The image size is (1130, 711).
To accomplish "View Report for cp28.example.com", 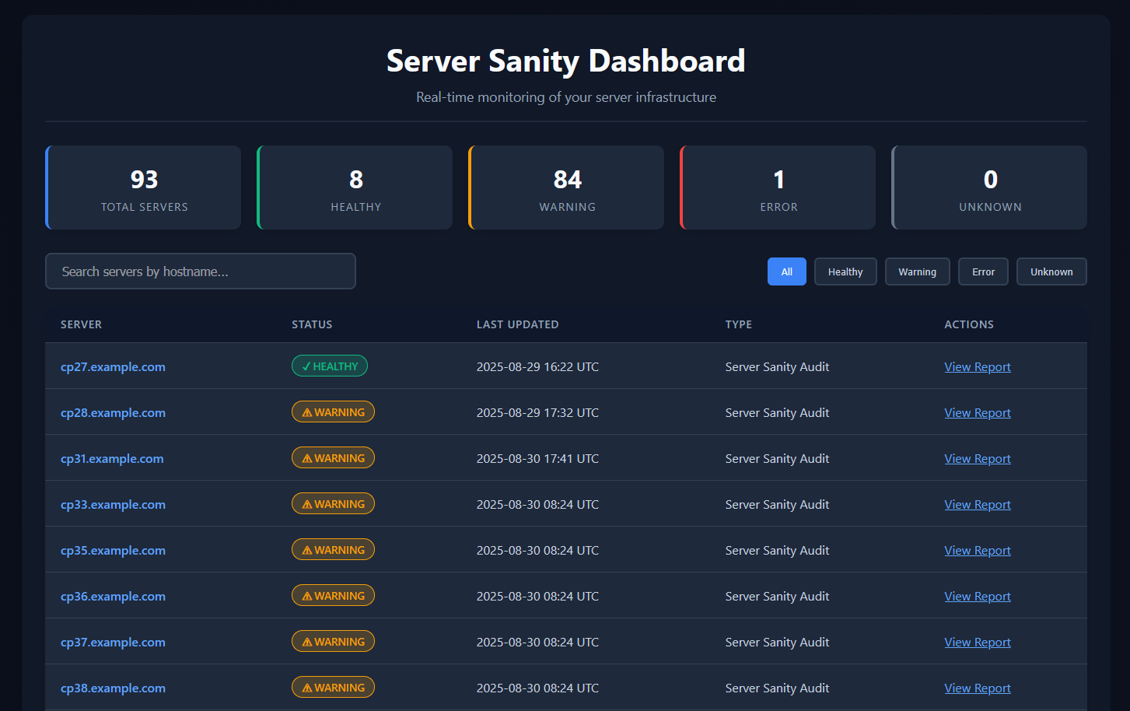I will pyautogui.click(x=978, y=413).
